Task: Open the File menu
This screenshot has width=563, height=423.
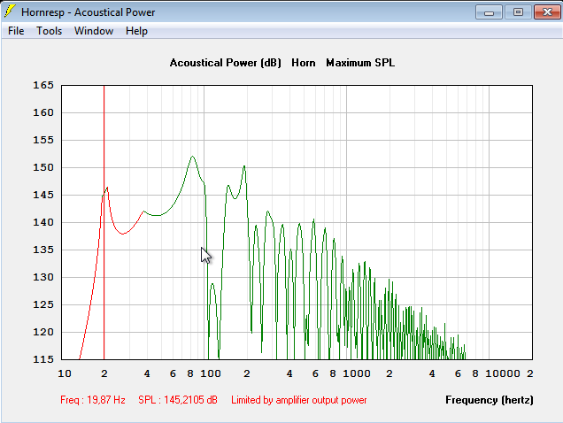Action: [x=16, y=31]
